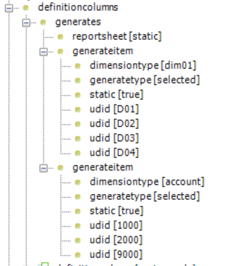Screen dimensions: 235x266
Task: Click the bullet icon beside udid [D01]
Action: 78,110
